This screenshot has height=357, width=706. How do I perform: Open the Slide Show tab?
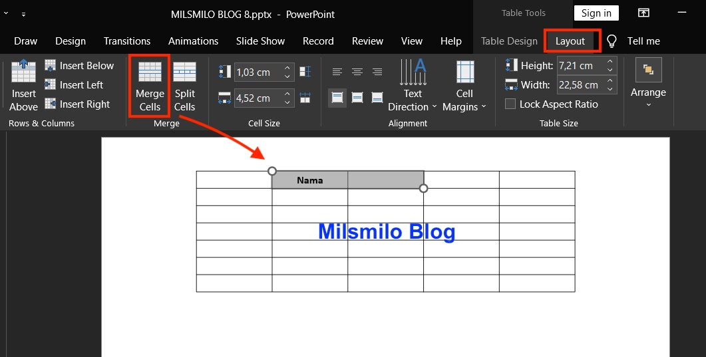[260, 41]
